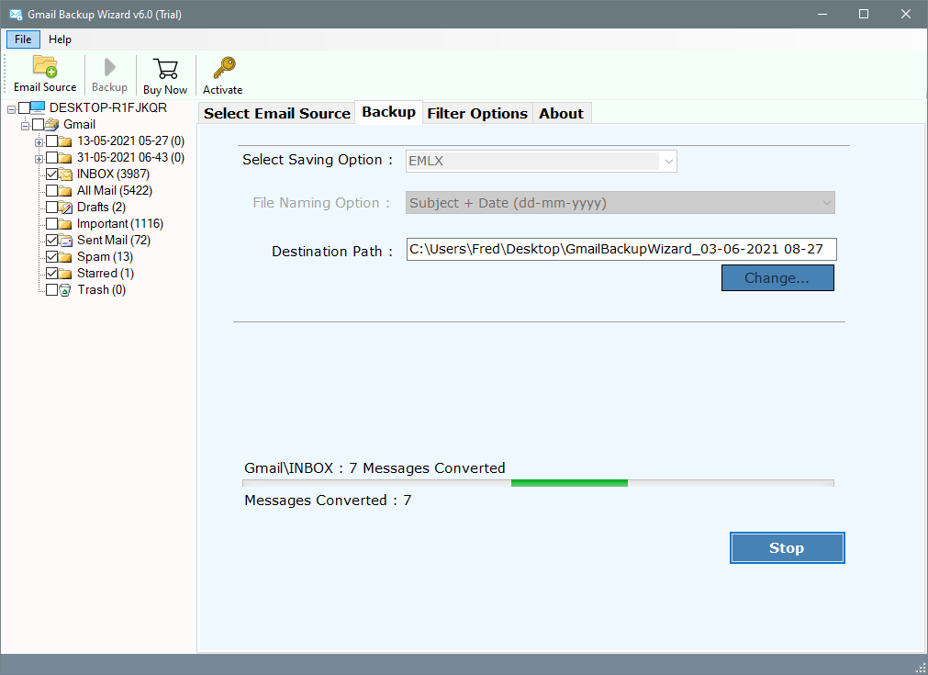Uncheck the Sent Mail (72) checkbox
This screenshot has width=928, height=675.
pyautogui.click(x=52, y=241)
